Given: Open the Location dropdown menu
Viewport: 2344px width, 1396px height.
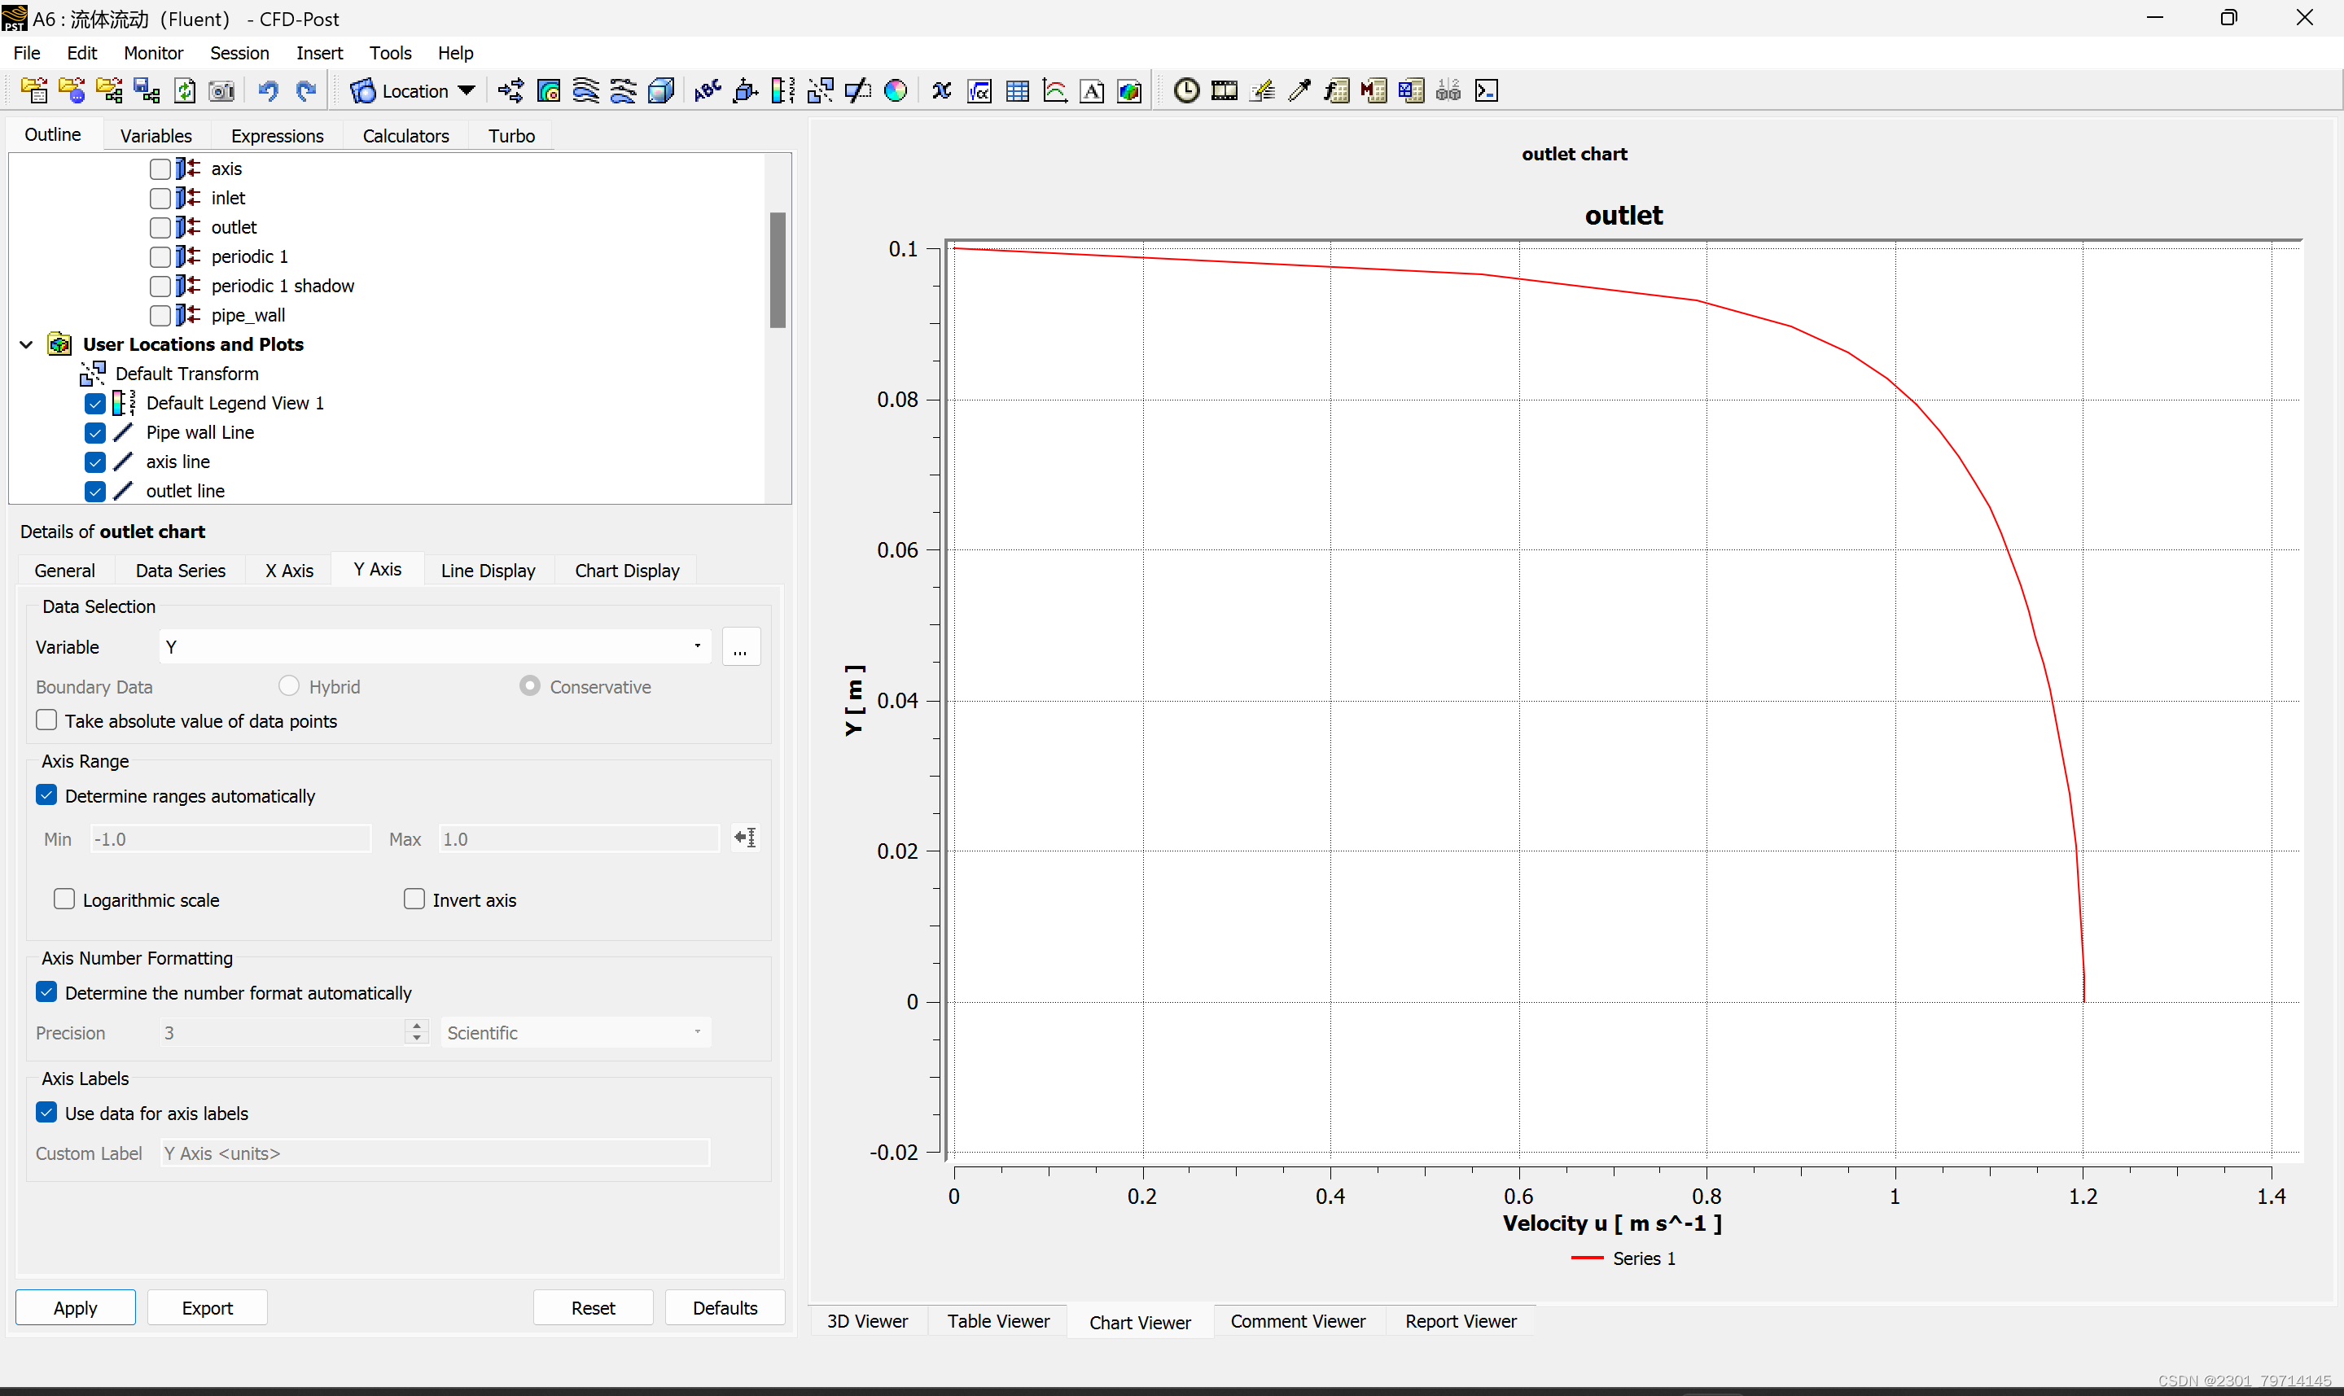Looking at the screenshot, I should tap(467, 91).
